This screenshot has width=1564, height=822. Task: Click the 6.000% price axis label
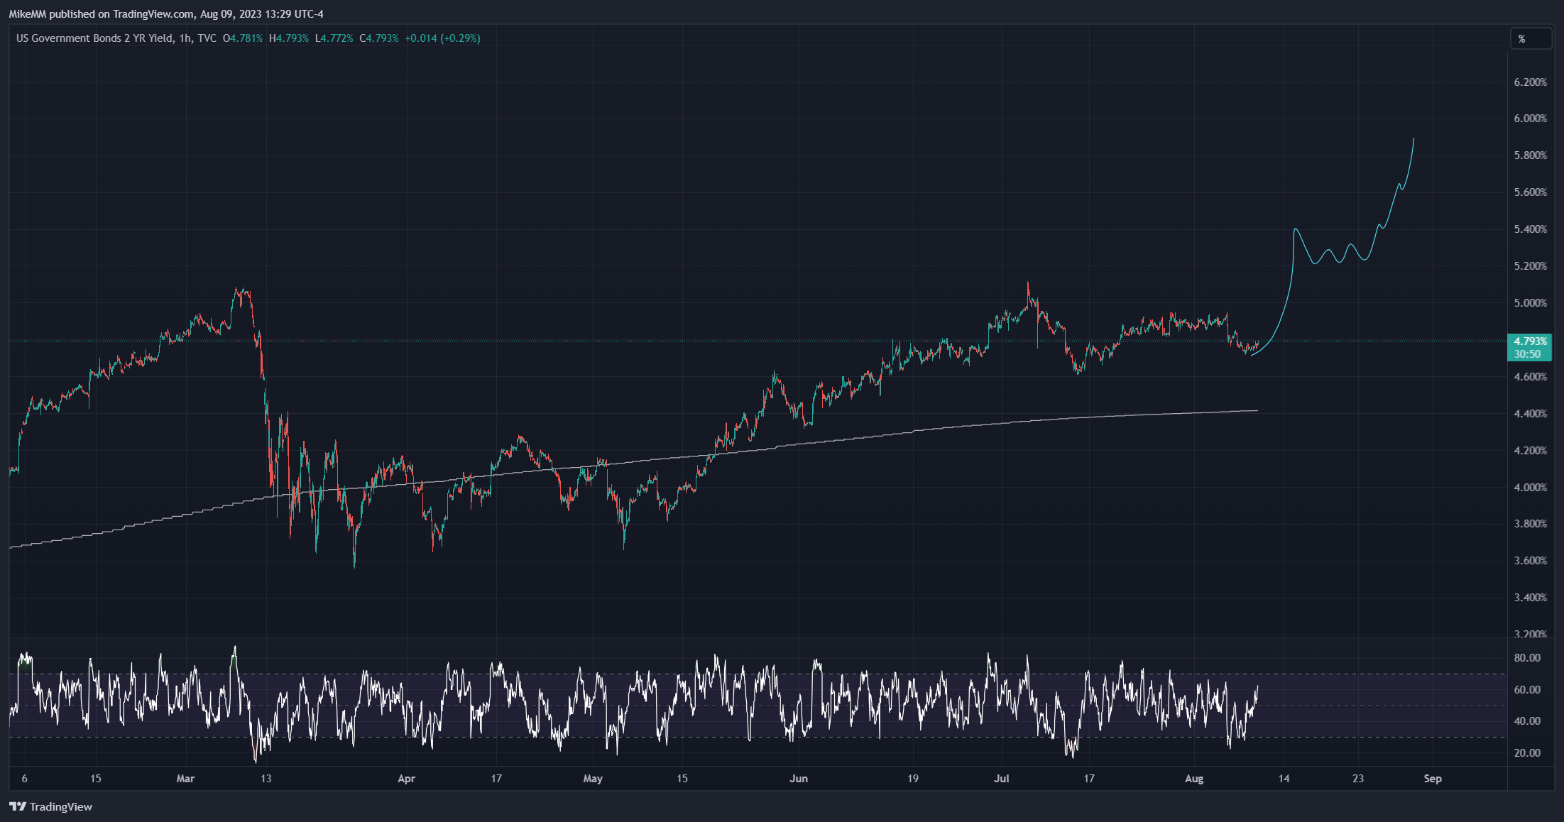1530,119
